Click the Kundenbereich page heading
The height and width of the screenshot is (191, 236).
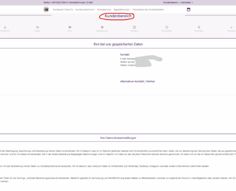[118, 16]
